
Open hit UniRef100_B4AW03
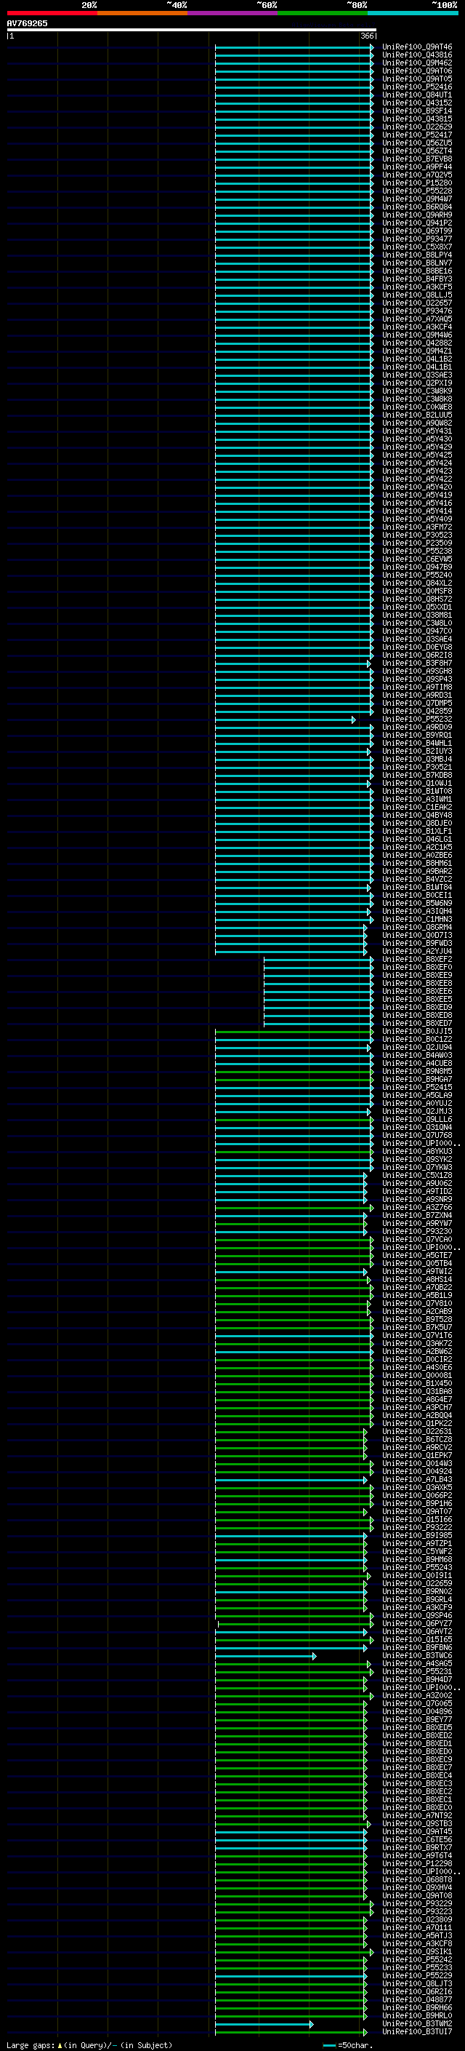(x=417, y=1055)
